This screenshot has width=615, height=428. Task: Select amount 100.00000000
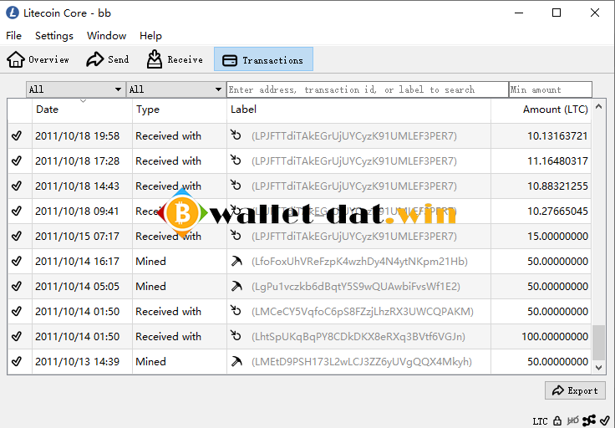tap(555, 337)
